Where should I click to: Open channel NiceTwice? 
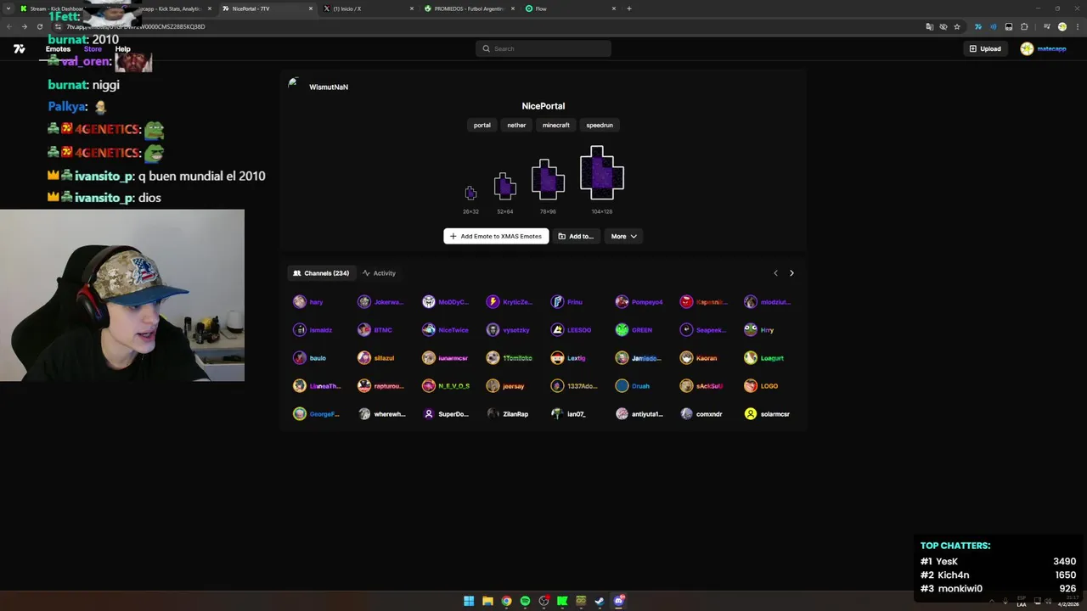(446, 330)
